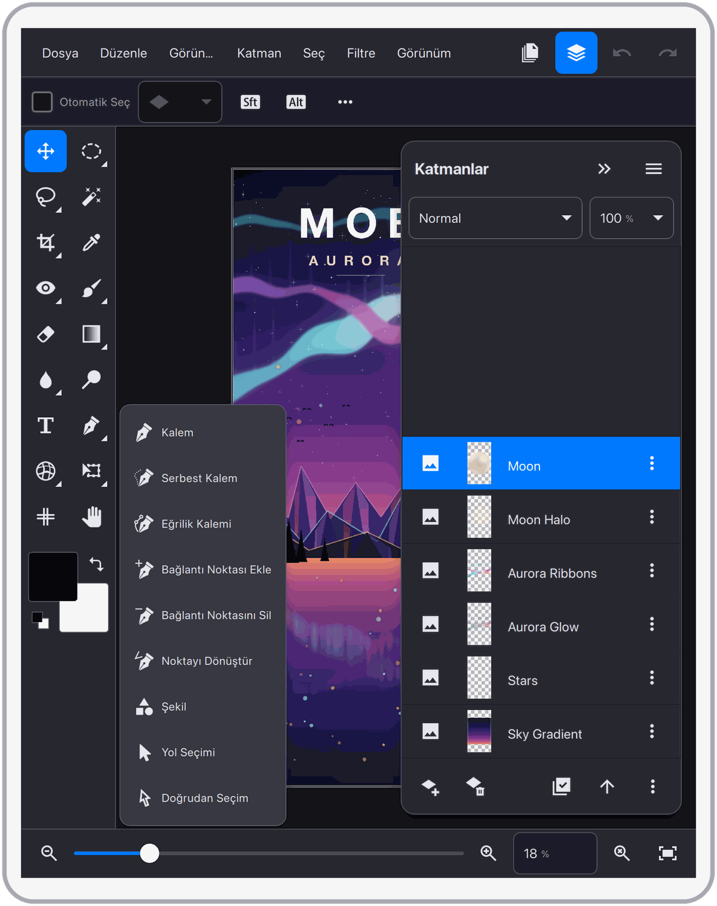Screen dimensions: 717x906
Task: Hide the Aurora Ribbons layer
Action: [x=431, y=571]
